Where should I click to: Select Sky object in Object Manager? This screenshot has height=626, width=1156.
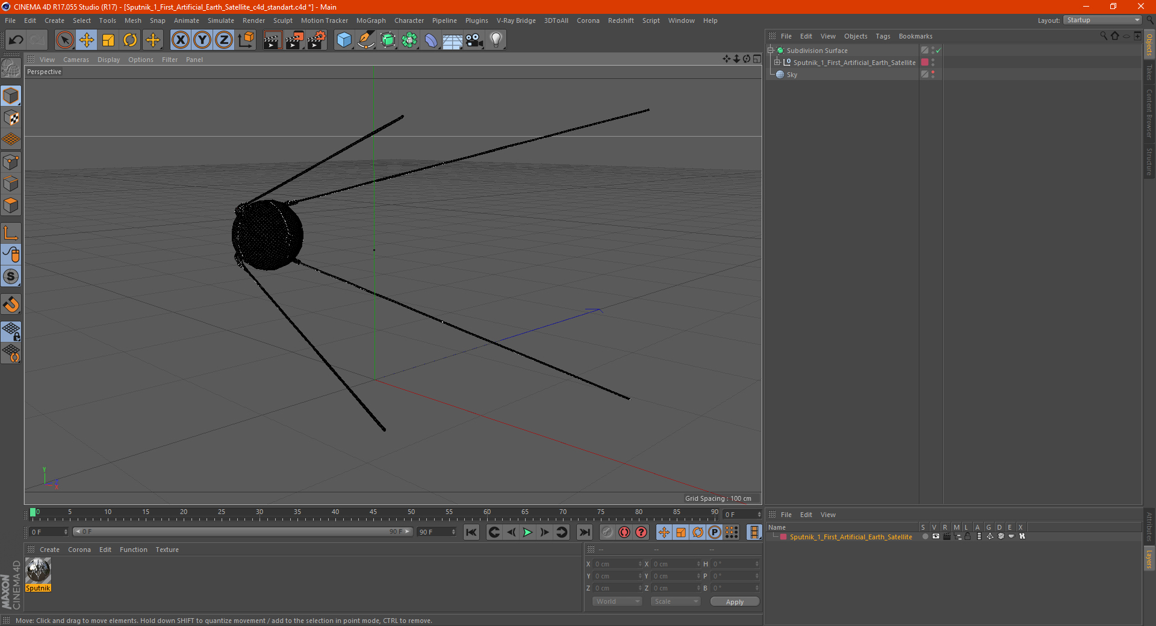[x=792, y=75]
